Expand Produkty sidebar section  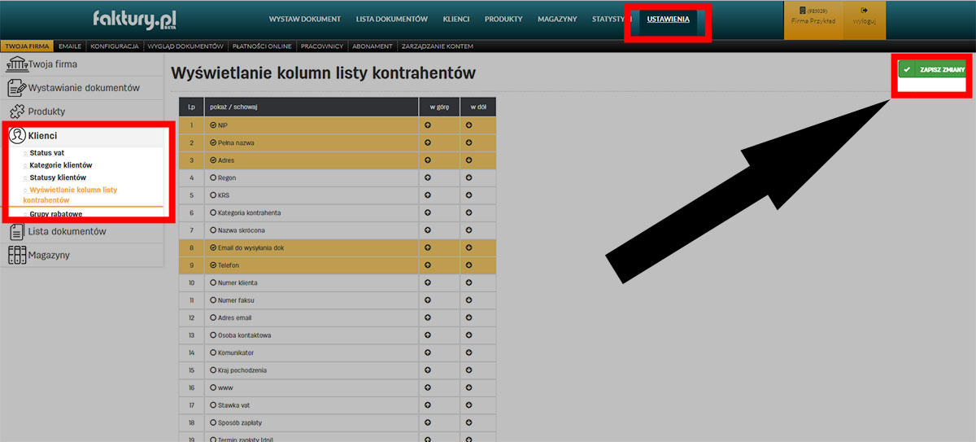[82, 112]
